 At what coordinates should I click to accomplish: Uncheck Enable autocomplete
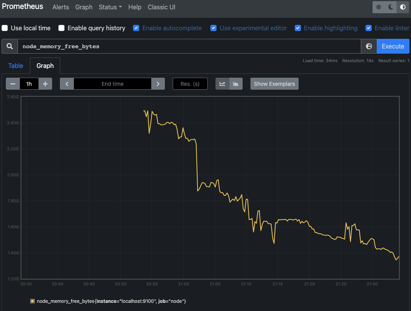(136, 28)
